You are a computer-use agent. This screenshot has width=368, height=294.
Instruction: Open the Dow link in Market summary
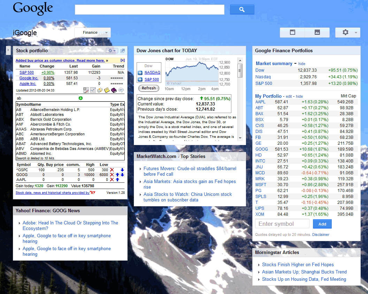point(260,70)
